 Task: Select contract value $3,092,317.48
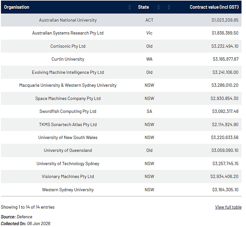click(x=225, y=111)
